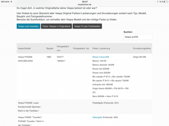The width and height of the screenshot is (169, 126).
Task: Sort by Fahrgestellnr. von header
Action: 63,48
